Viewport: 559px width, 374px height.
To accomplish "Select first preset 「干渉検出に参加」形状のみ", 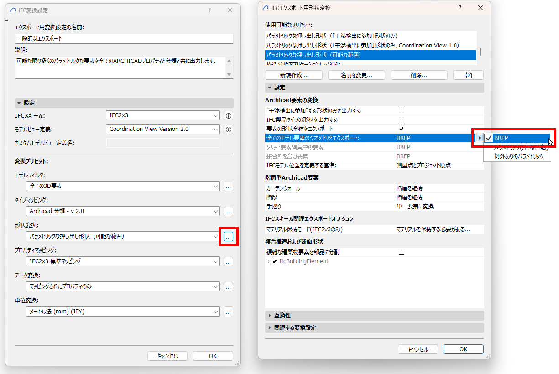I will (371, 36).
